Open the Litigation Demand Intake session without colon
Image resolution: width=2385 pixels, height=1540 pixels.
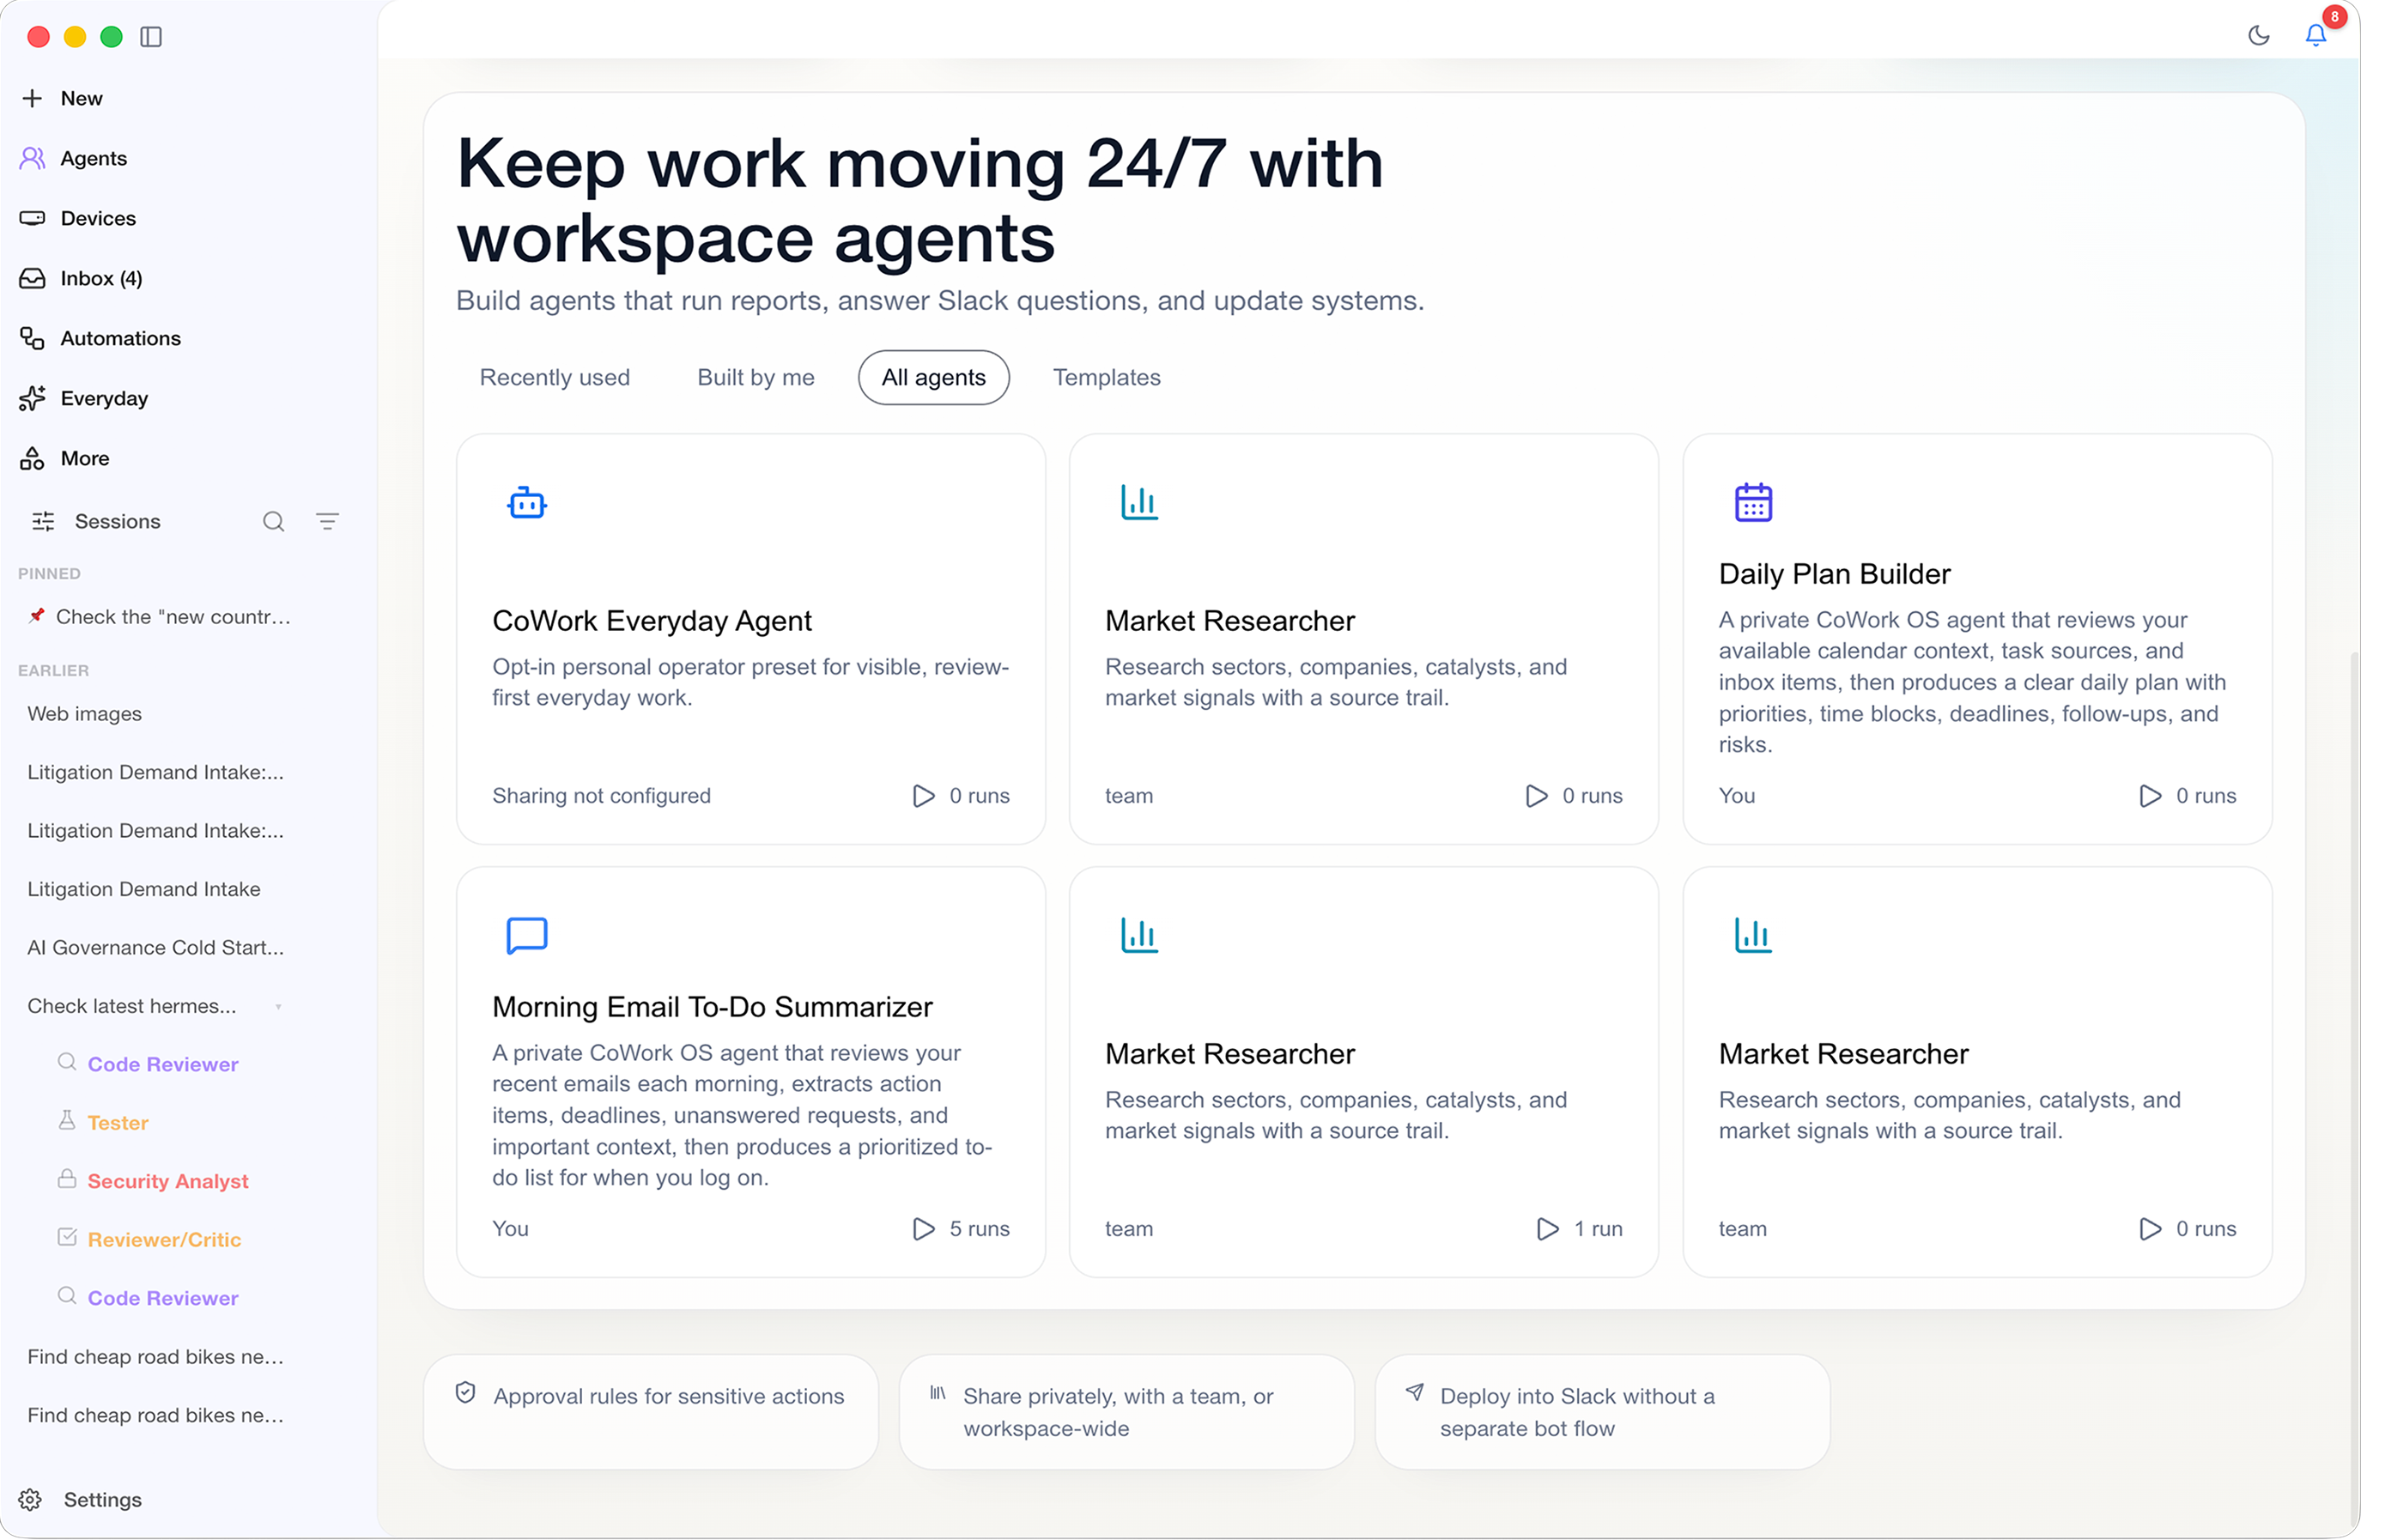click(x=144, y=889)
